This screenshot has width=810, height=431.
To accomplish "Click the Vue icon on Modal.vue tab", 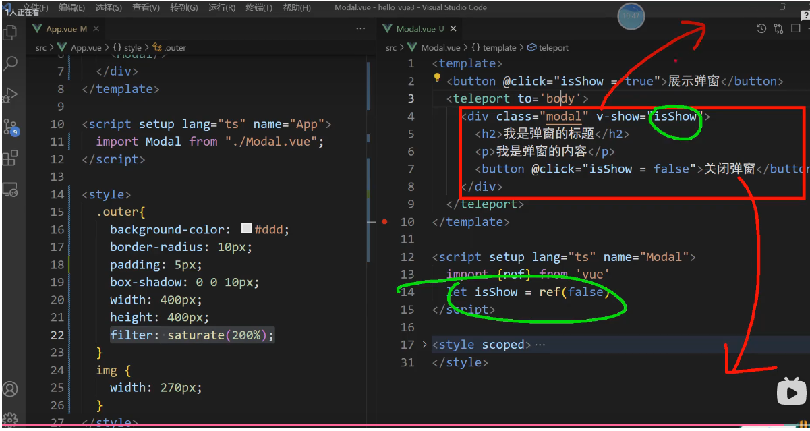I will (x=387, y=29).
